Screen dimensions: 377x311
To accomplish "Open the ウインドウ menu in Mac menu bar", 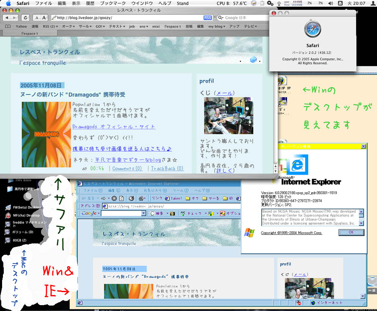I will 142,3.
